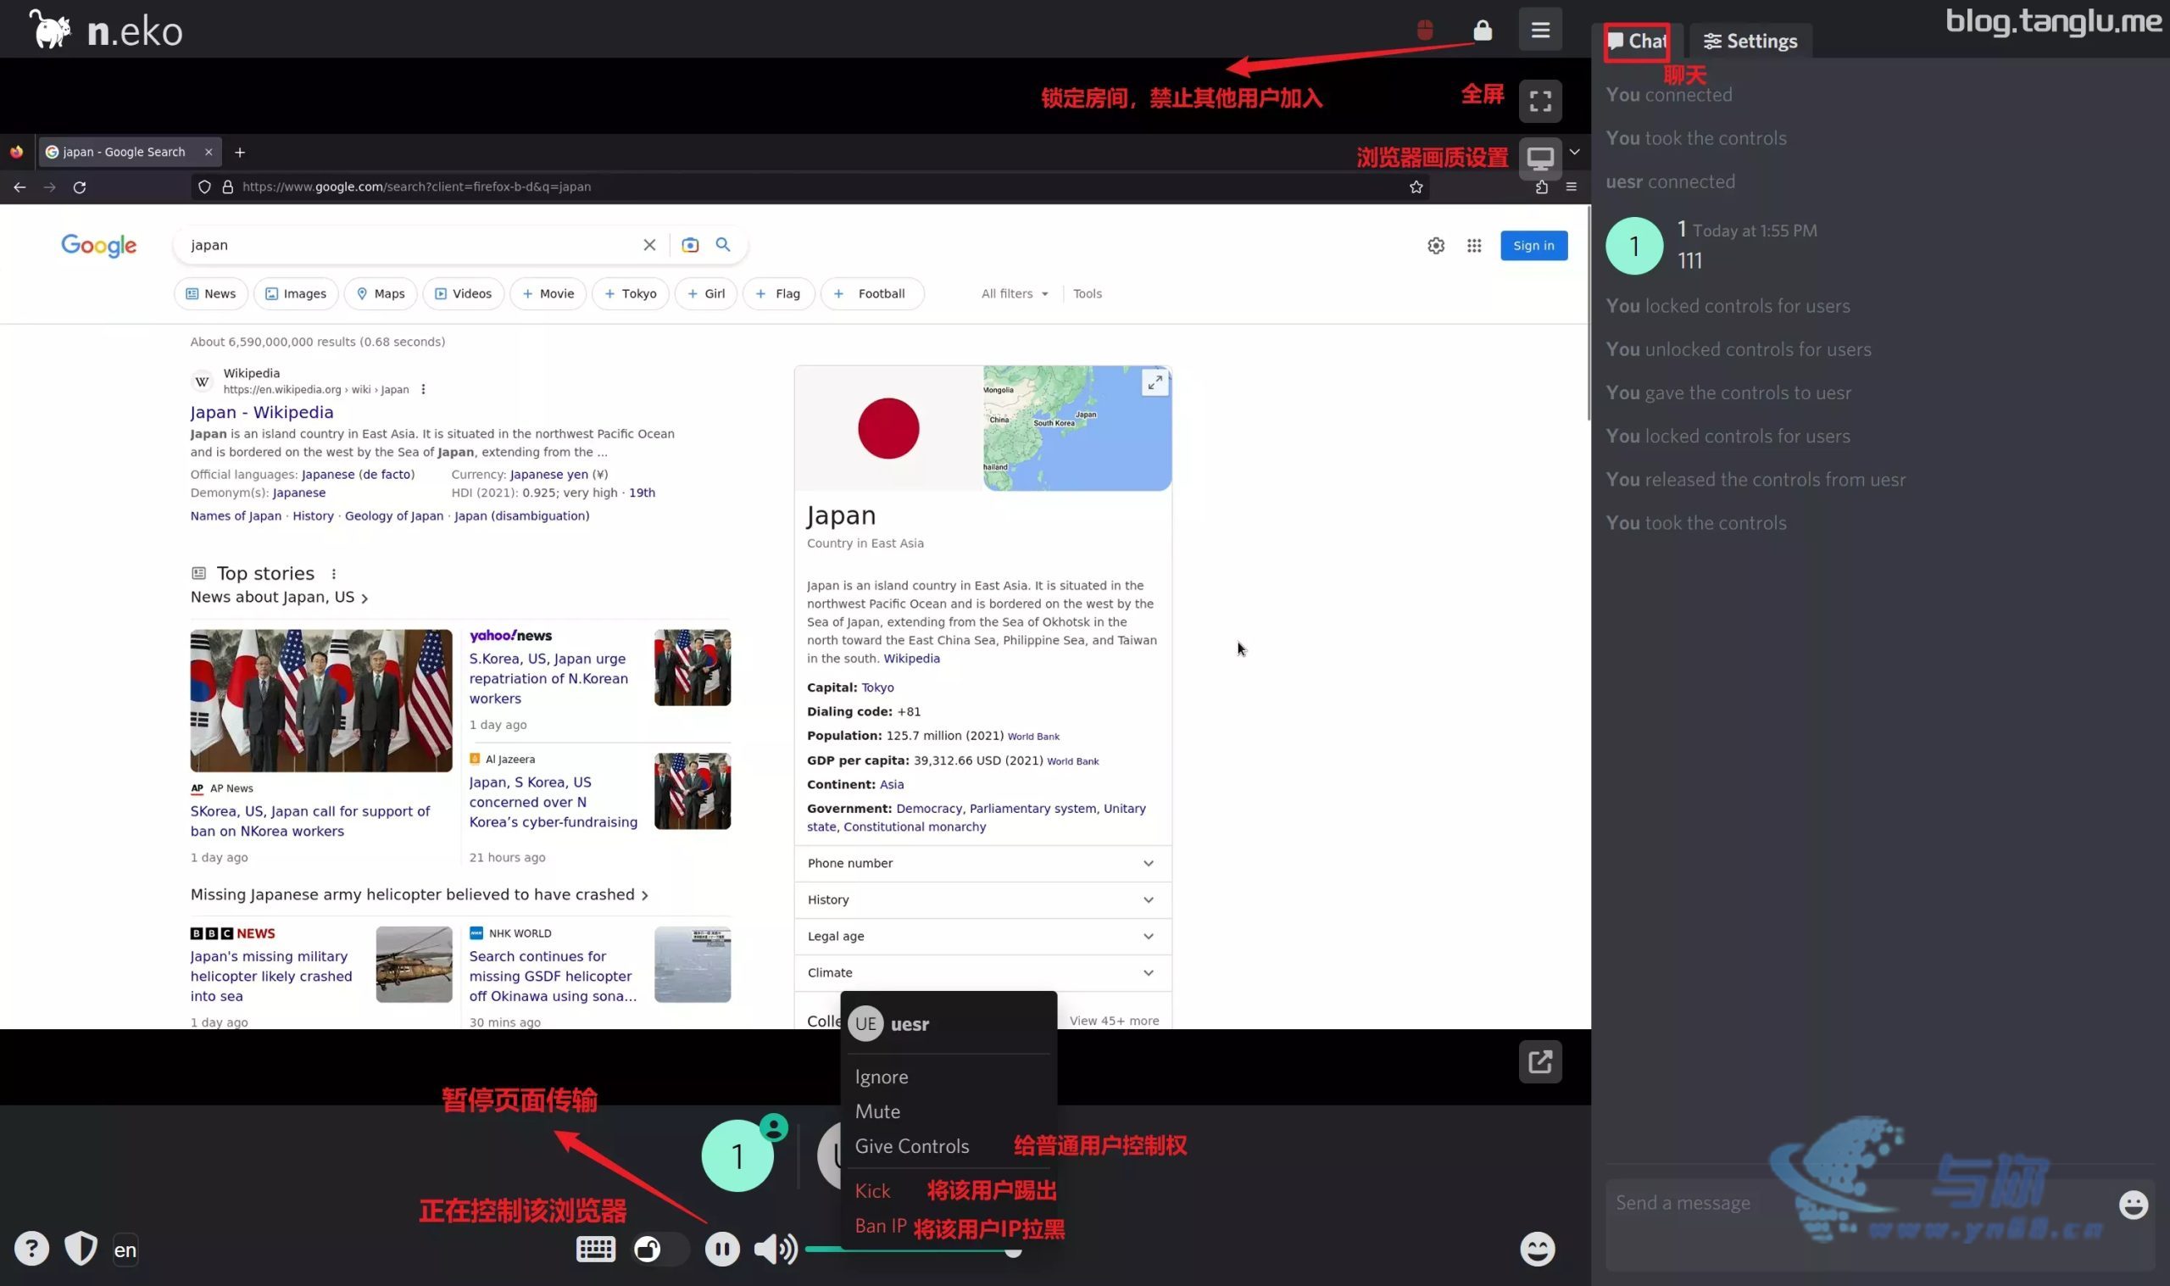Open the Japan - Wikipedia result
2170x1286 pixels.
(262, 413)
